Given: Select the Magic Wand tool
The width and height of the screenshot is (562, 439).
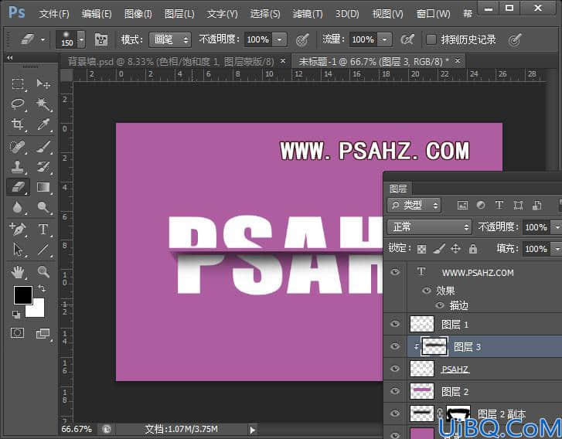Looking at the screenshot, I should tap(43, 104).
